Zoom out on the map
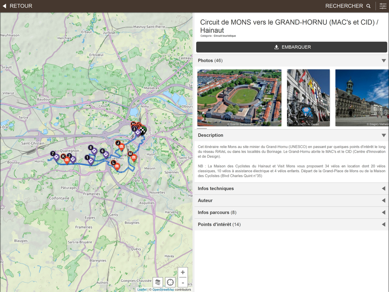This screenshot has height=292, width=389. coord(183,282)
